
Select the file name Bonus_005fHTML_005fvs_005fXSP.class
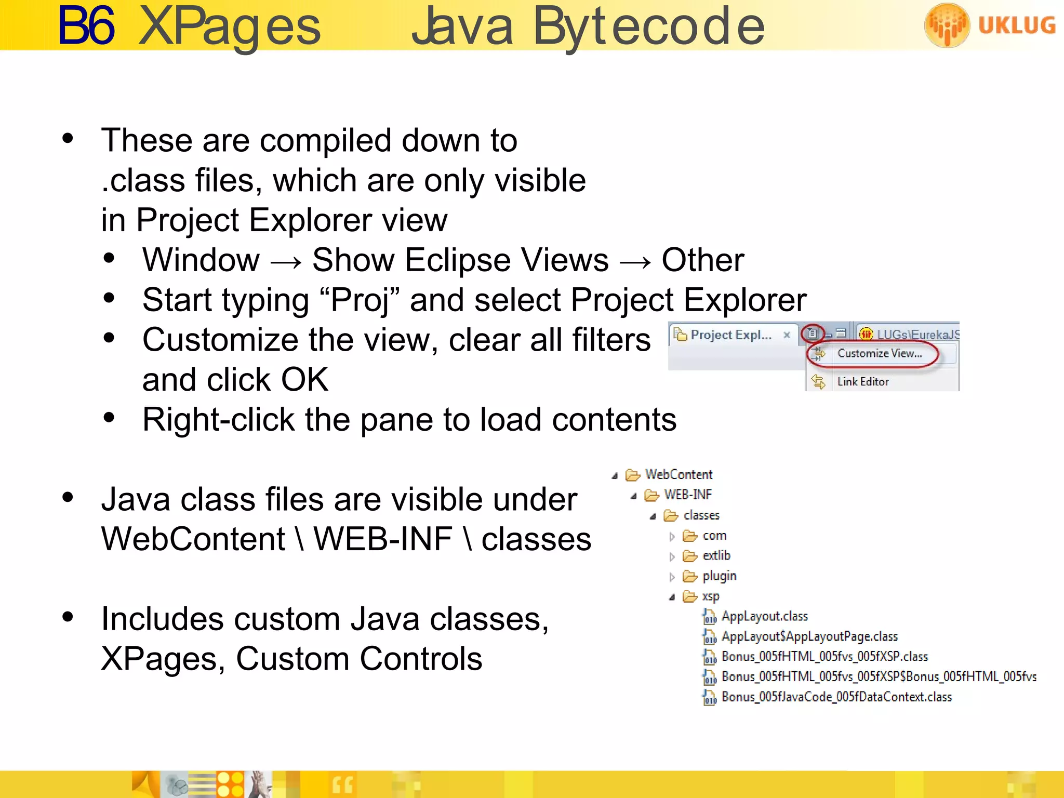(x=824, y=657)
